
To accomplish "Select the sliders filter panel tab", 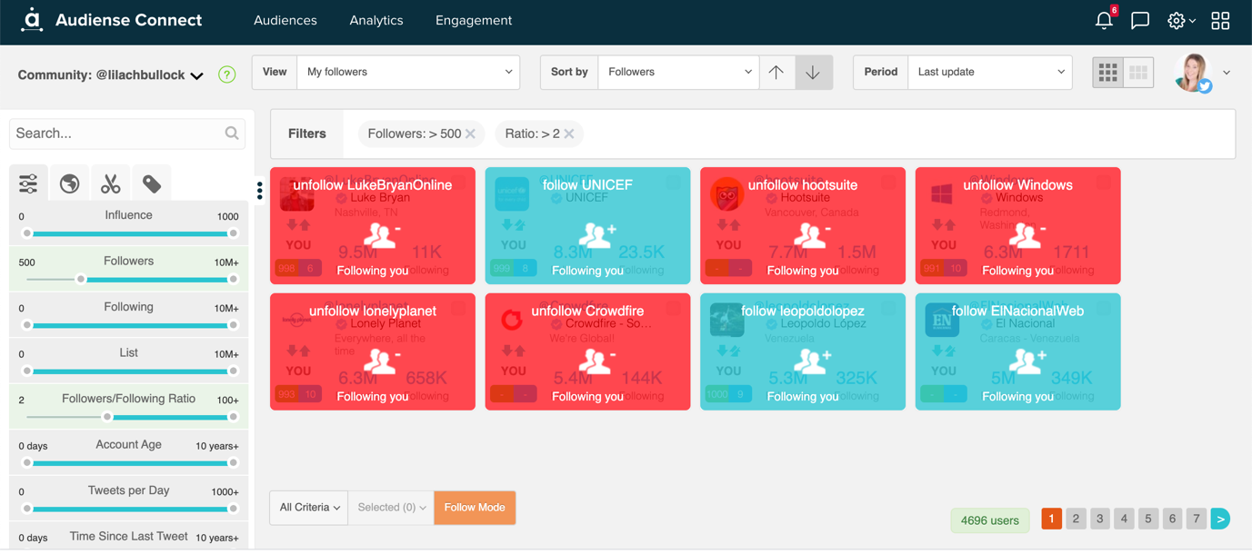I will [x=28, y=183].
